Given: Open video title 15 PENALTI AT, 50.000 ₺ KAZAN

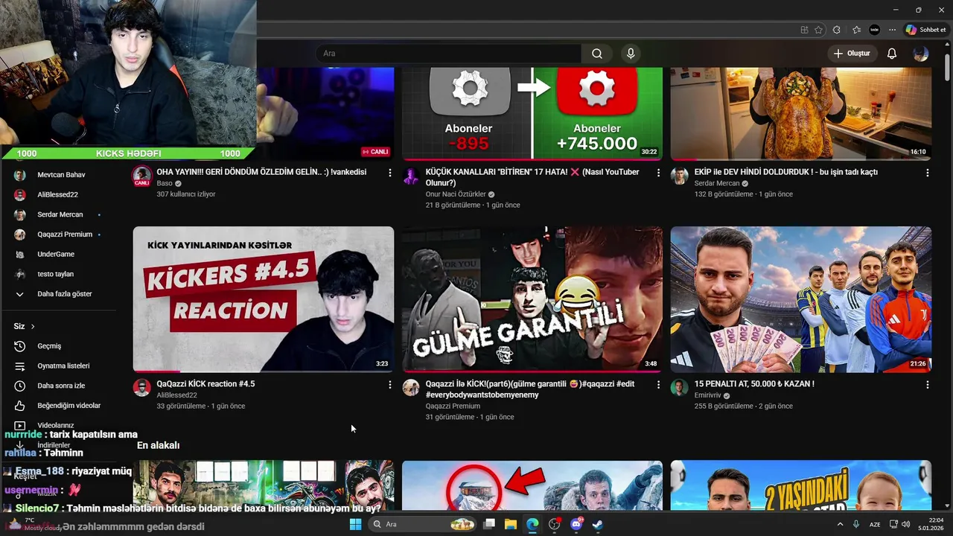Looking at the screenshot, I should pyautogui.click(x=754, y=384).
